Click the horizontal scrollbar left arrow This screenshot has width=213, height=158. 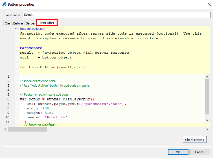pyautogui.click(x=5, y=129)
